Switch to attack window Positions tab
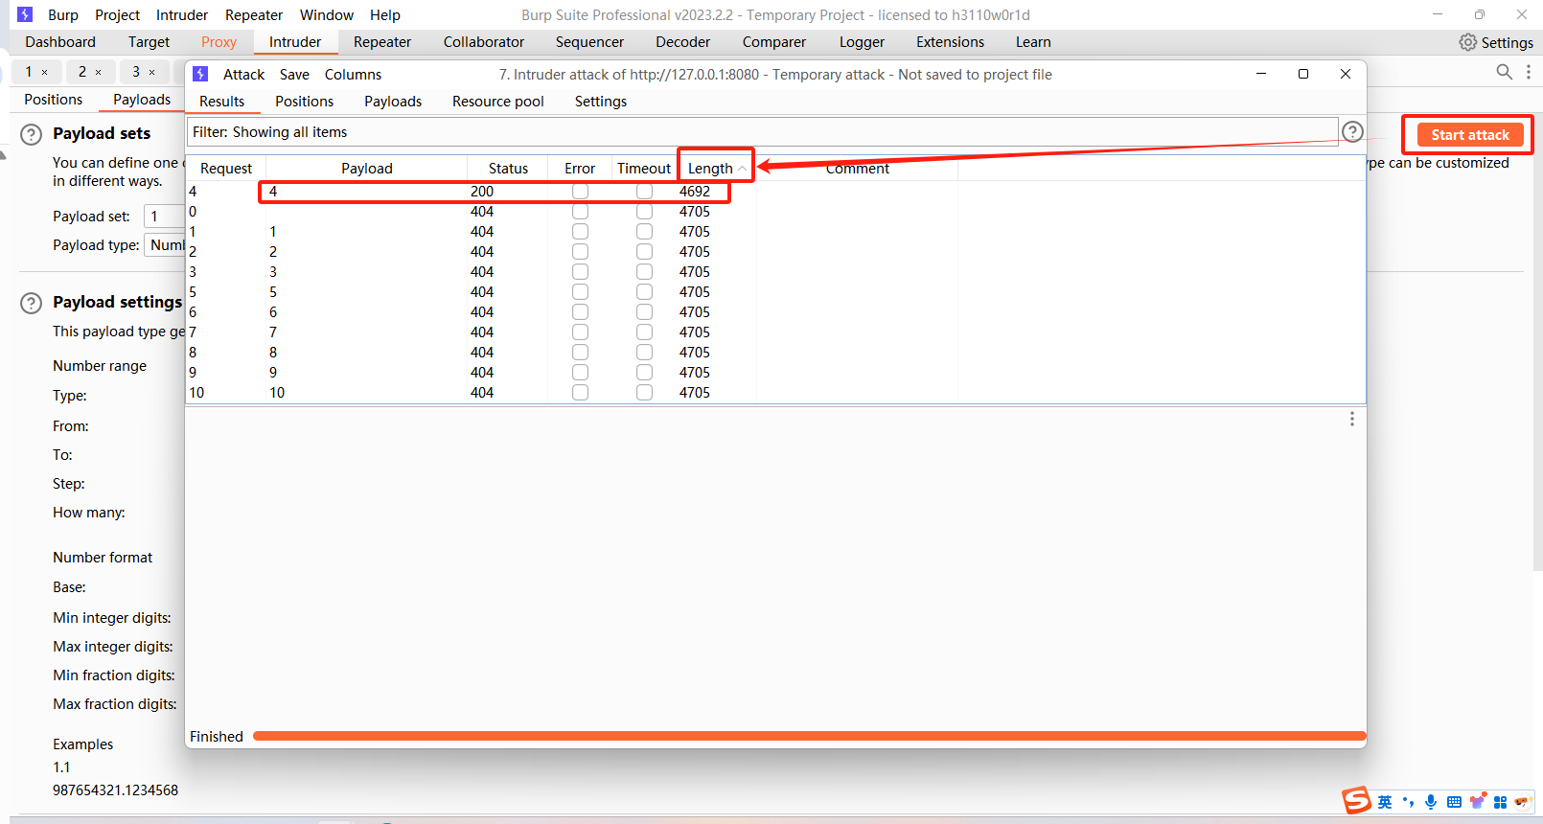The height and width of the screenshot is (824, 1543). click(x=304, y=102)
